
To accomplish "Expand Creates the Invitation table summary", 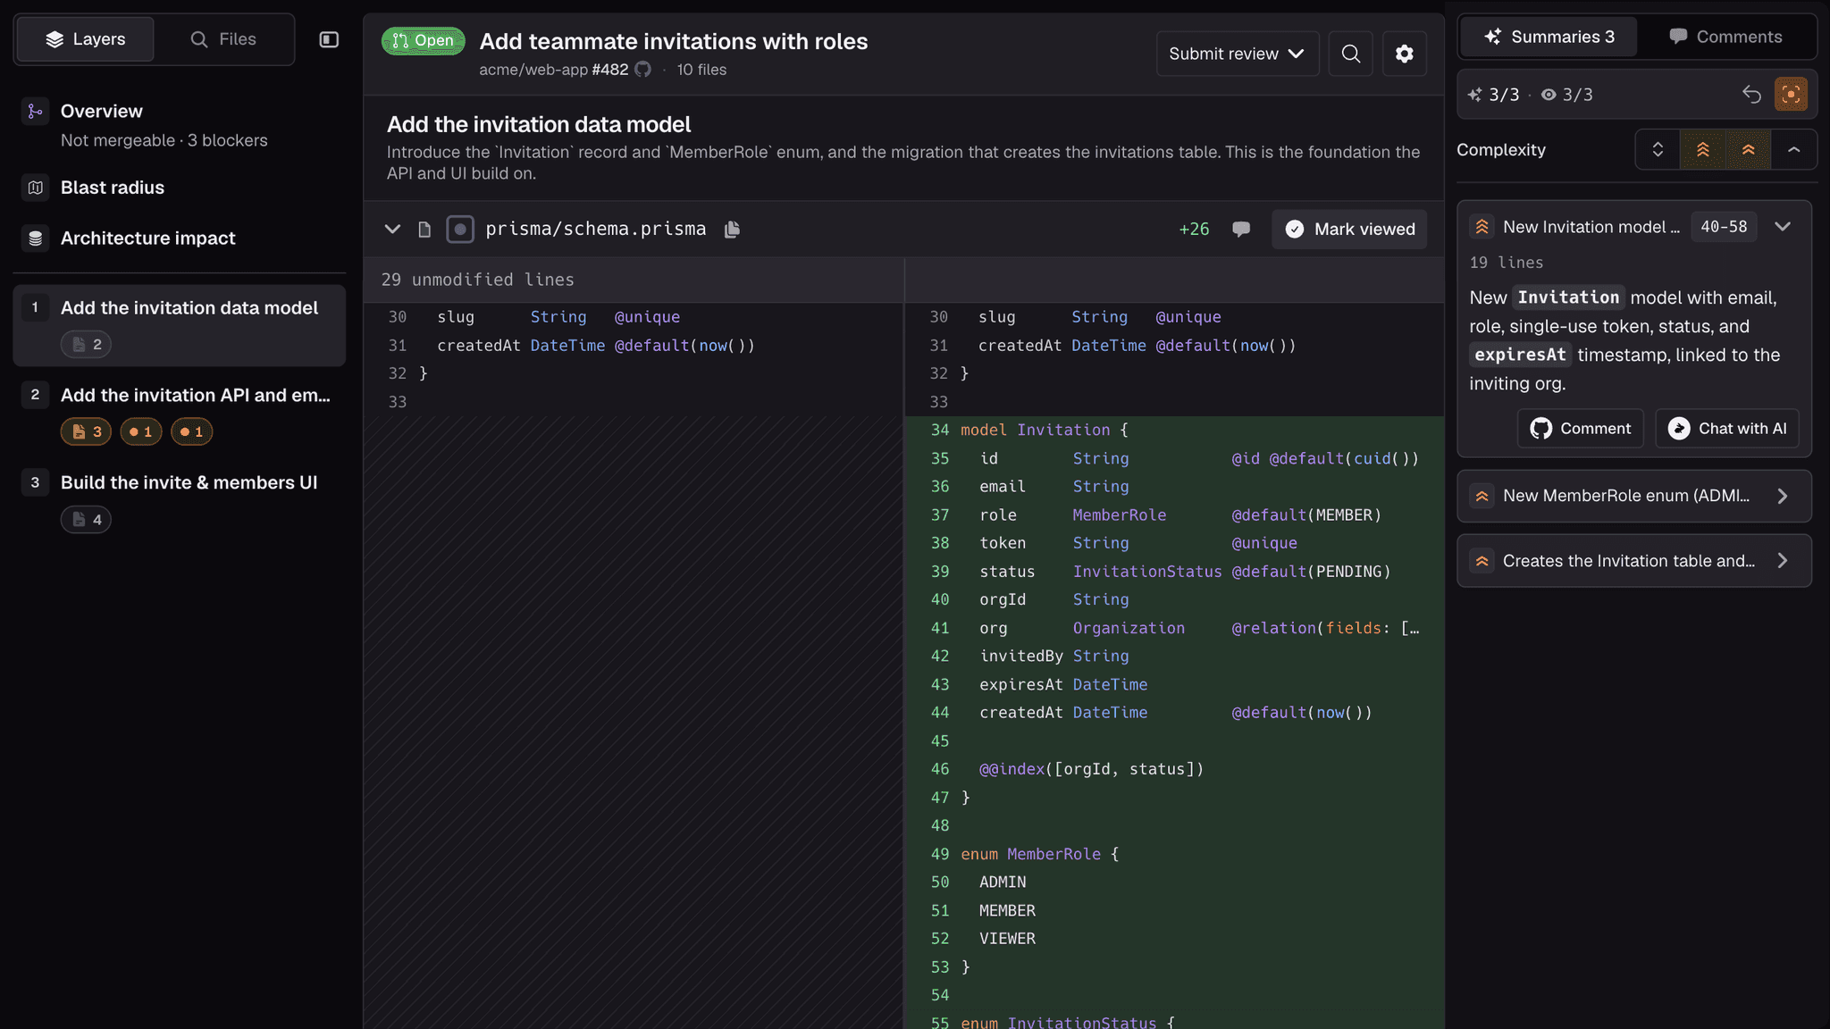I will [x=1782, y=561].
